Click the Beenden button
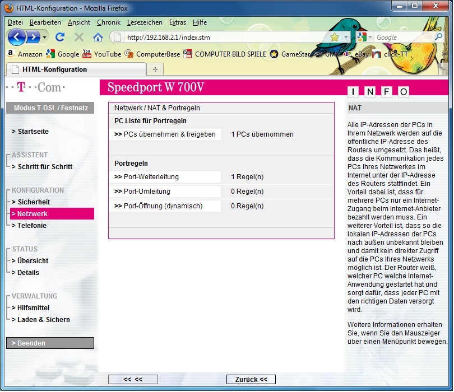454x392 pixels. (50, 343)
